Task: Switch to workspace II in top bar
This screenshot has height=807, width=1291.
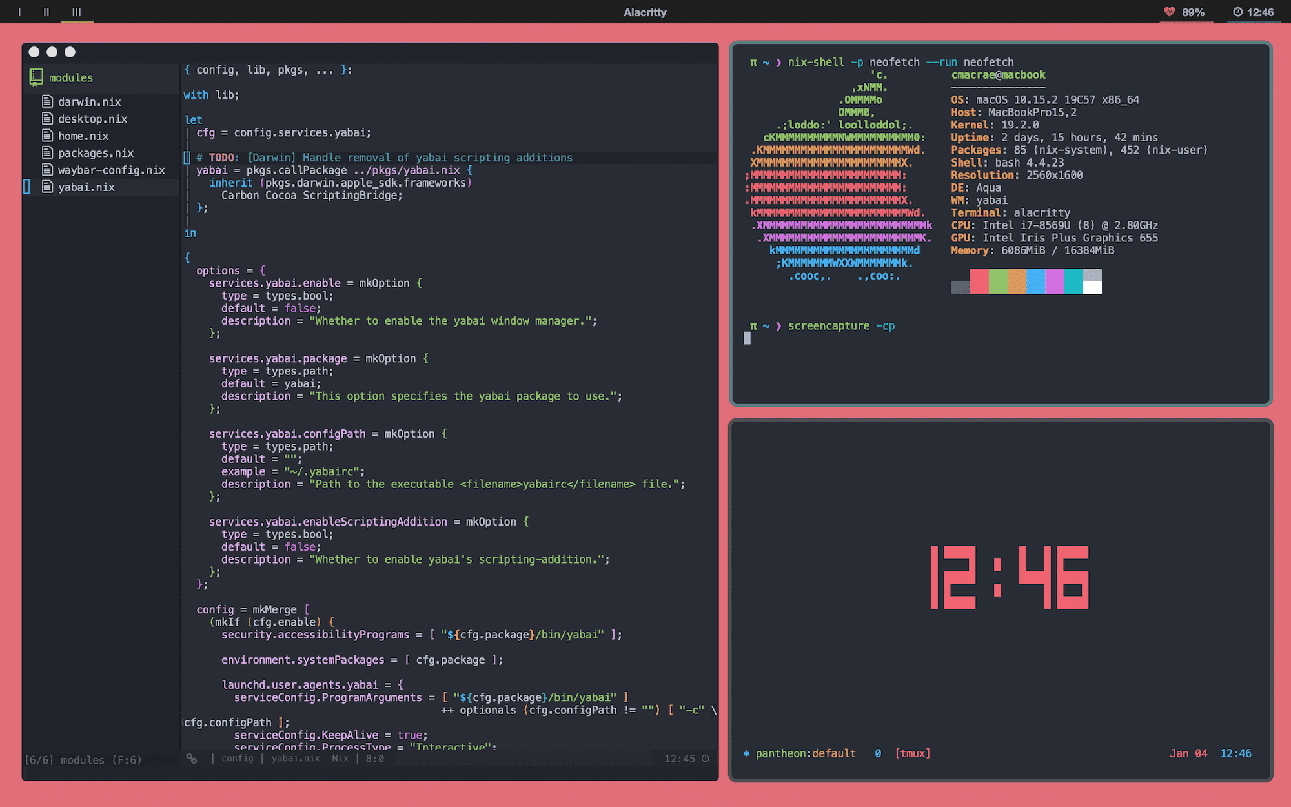Action: click(x=46, y=12)
